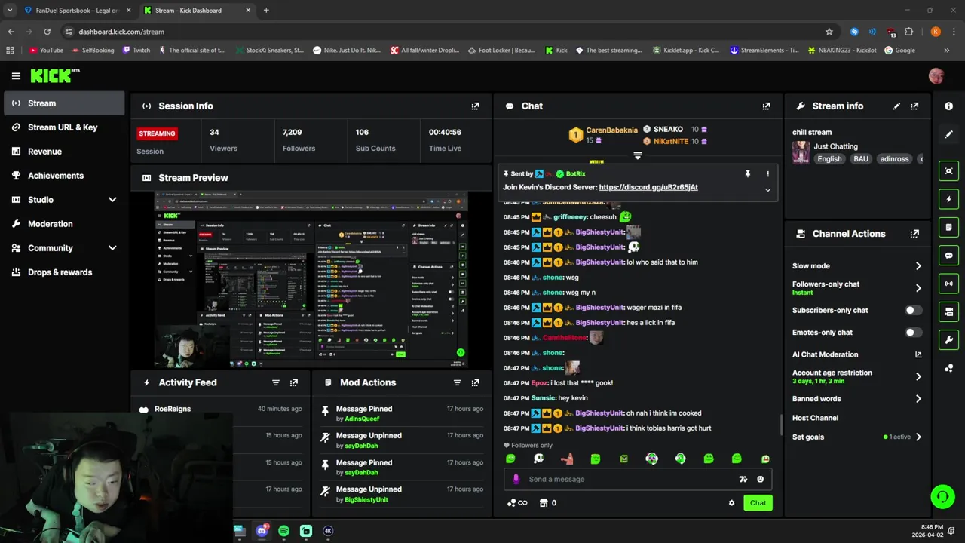This screenshot has width=965, height=543.
Task: Pop out the Session Info panel
Action: (x=475, y=106)
